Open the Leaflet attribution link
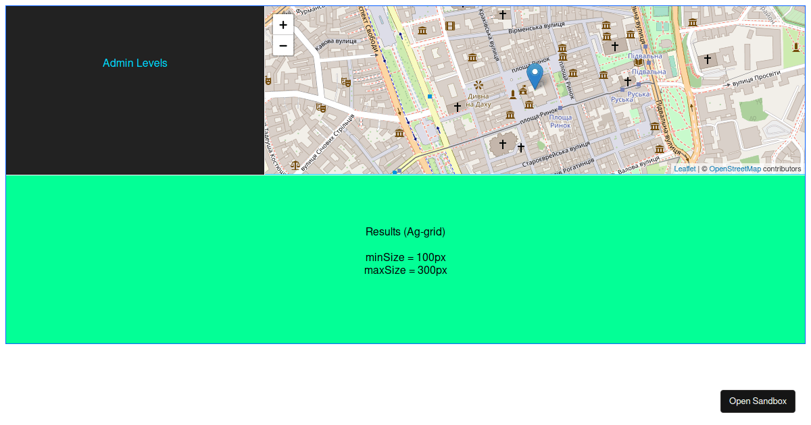 (x=684, y=169)
